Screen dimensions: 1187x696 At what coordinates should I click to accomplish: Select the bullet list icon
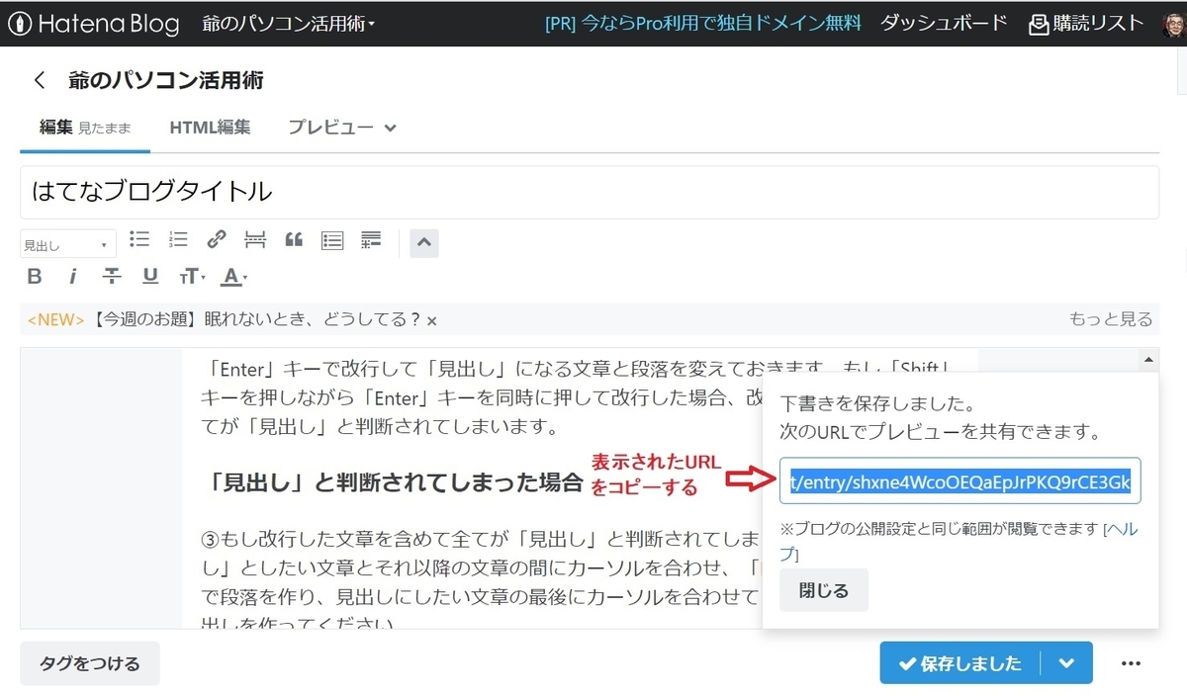[139, 239]
